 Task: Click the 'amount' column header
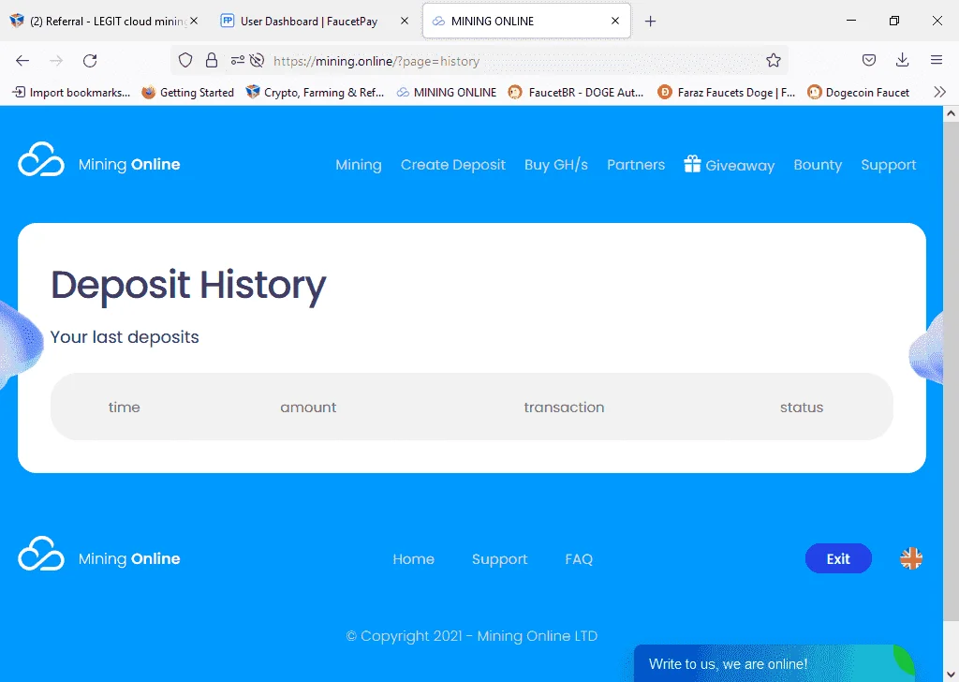(x=308, y=408)
